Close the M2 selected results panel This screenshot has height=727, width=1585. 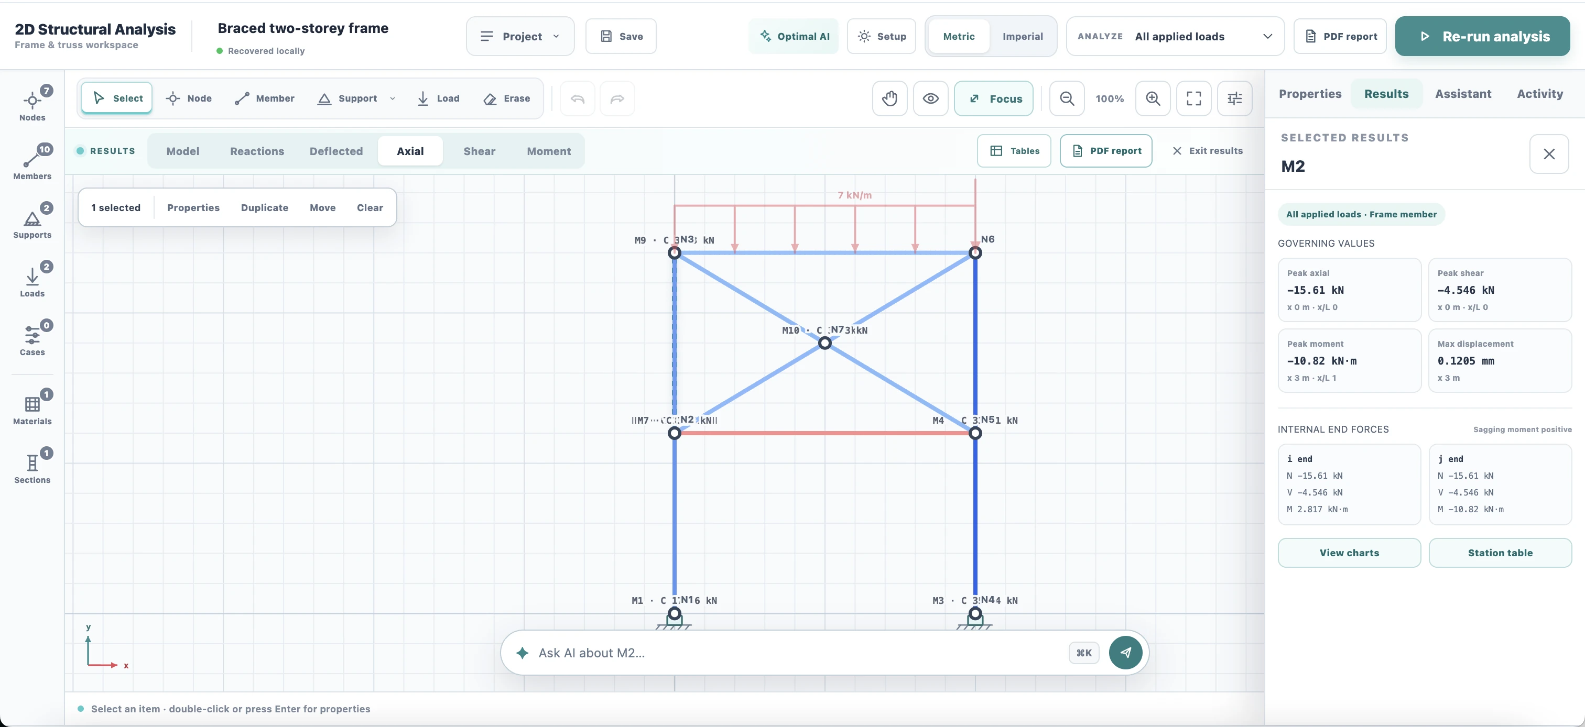[x=1549, y=154]
